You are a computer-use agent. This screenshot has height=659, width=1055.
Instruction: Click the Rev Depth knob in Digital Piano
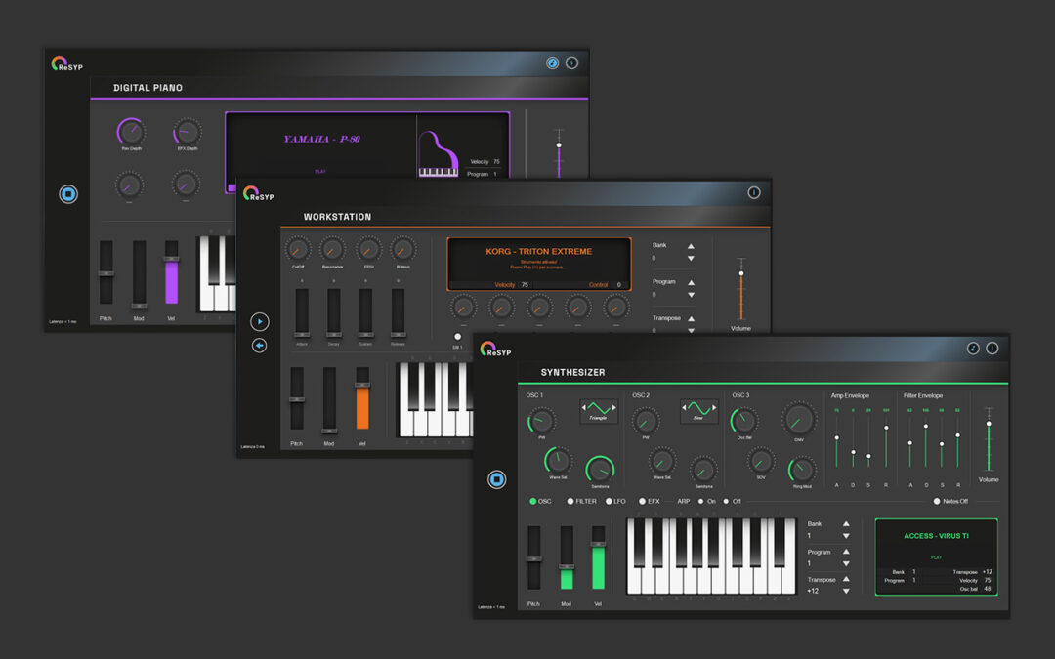131,131
